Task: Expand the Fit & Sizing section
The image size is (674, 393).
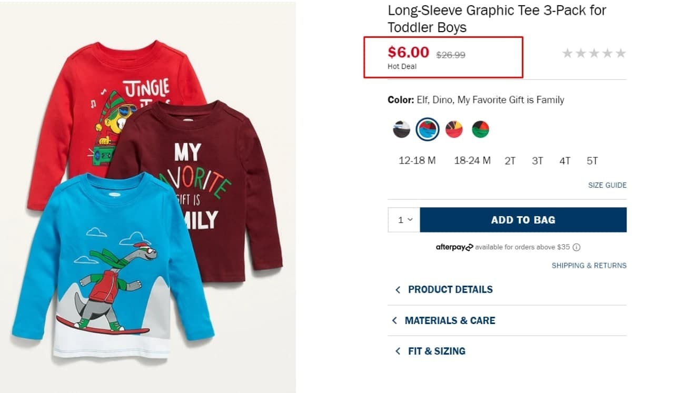Action: coord(436,351)
